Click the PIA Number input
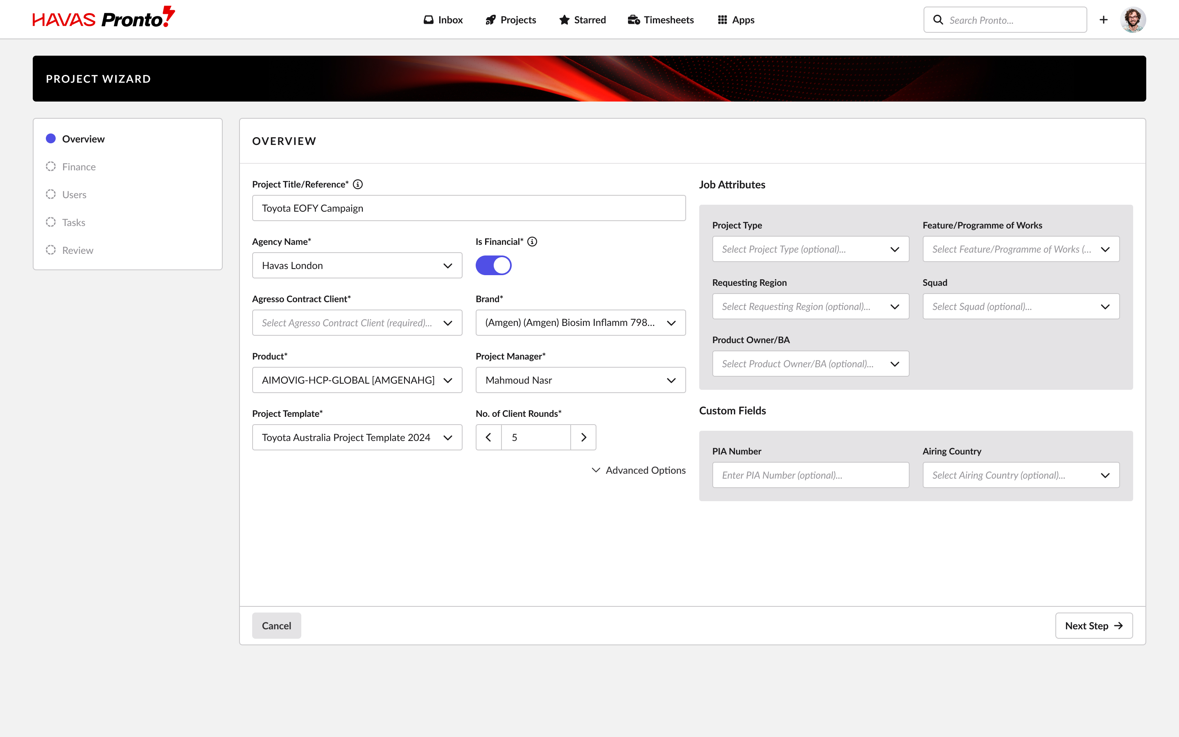Screen dimensions: 1179x737 [811, 475]
